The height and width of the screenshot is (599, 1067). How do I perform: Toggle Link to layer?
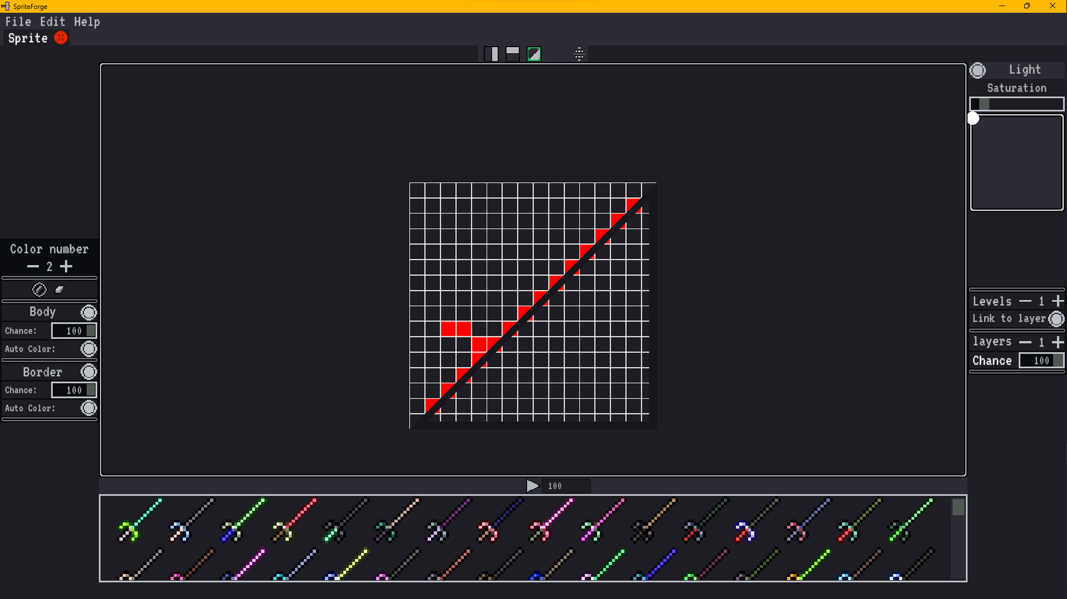[1056, 319]
